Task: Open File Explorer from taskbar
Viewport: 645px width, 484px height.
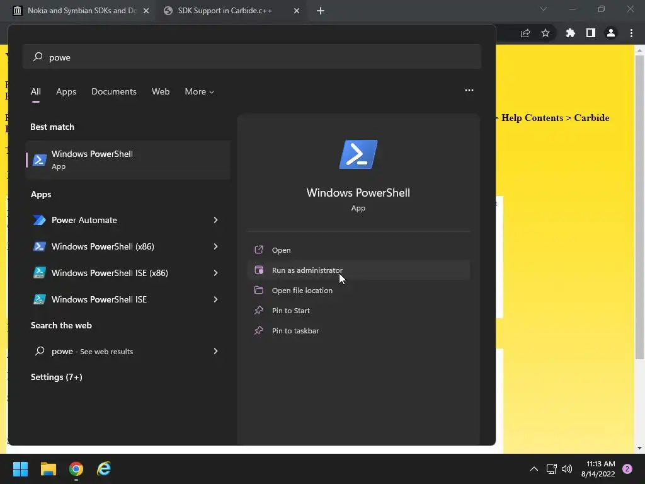Action: [48, 469]
